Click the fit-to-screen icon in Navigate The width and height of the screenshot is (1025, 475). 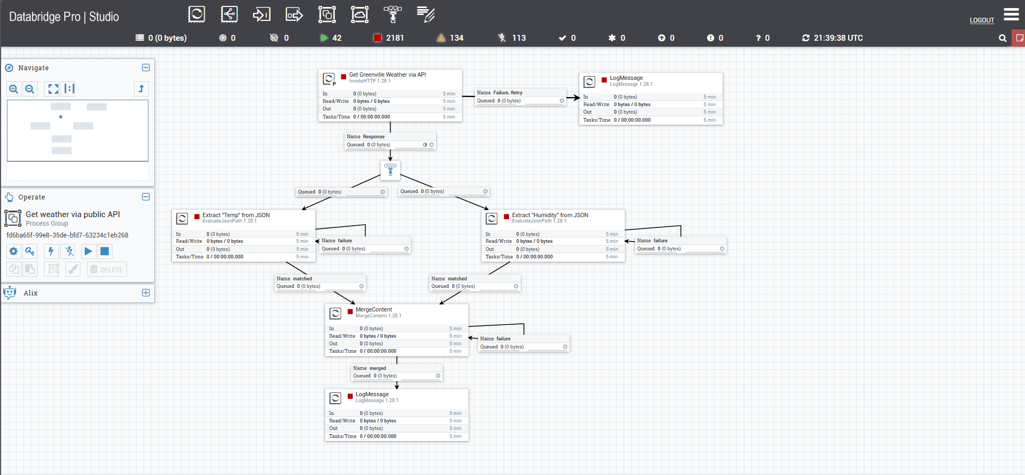coord(53,89)
